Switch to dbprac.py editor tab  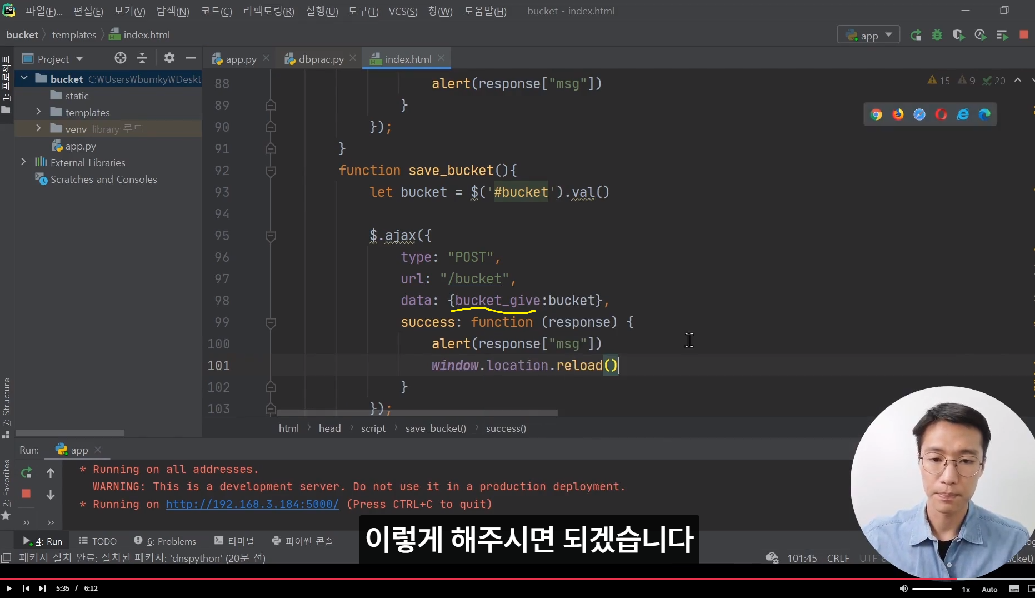[x=314, y=59]
